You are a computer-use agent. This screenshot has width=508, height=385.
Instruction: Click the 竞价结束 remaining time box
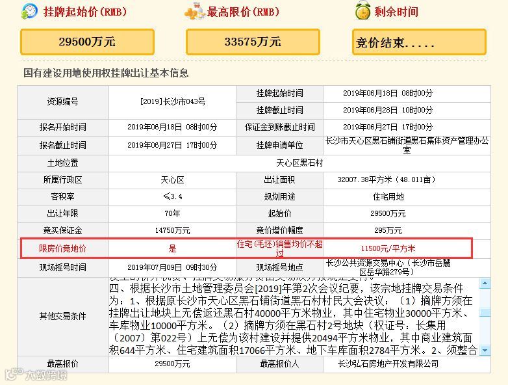point(419,42)
